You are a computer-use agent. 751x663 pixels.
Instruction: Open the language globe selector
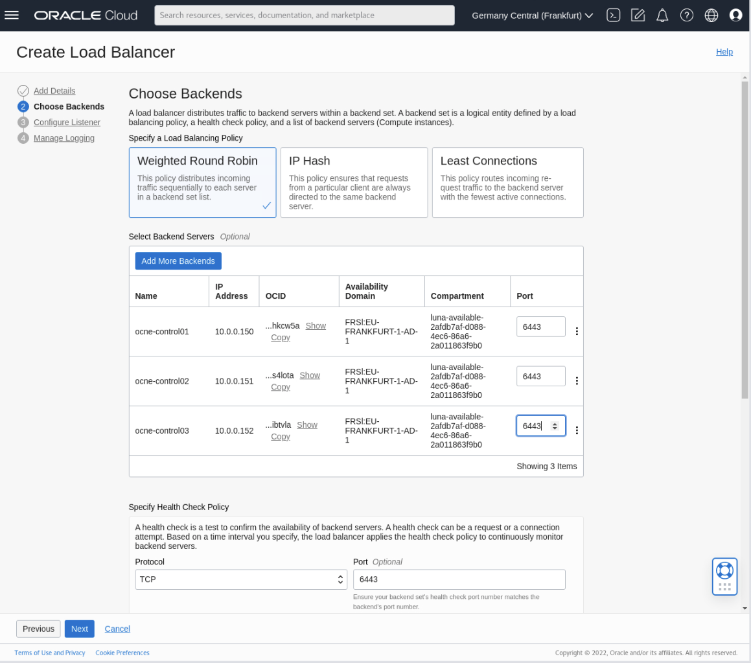(711, 14)
